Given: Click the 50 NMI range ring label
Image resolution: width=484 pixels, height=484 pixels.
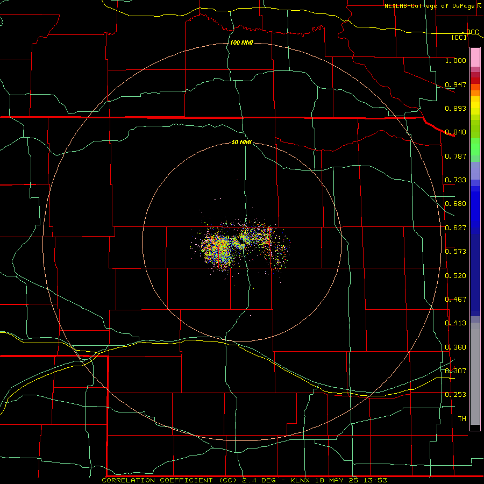Looking at the screenshot, I should (x=241, y=142).
